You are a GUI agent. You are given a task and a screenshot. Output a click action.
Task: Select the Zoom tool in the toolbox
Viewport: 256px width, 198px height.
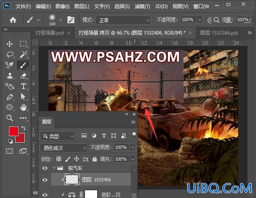[10, 118]
